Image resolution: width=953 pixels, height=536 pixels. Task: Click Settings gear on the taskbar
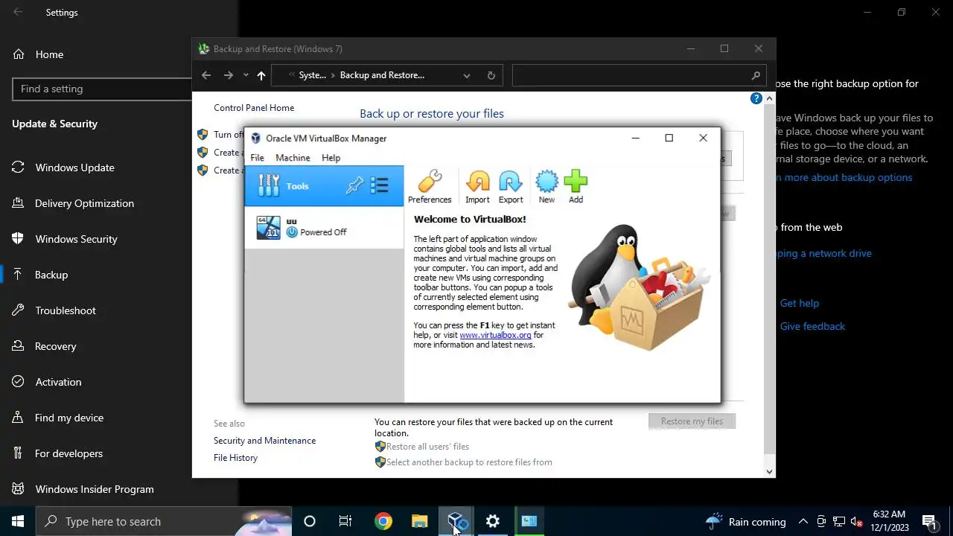click(x=493, y=521)
